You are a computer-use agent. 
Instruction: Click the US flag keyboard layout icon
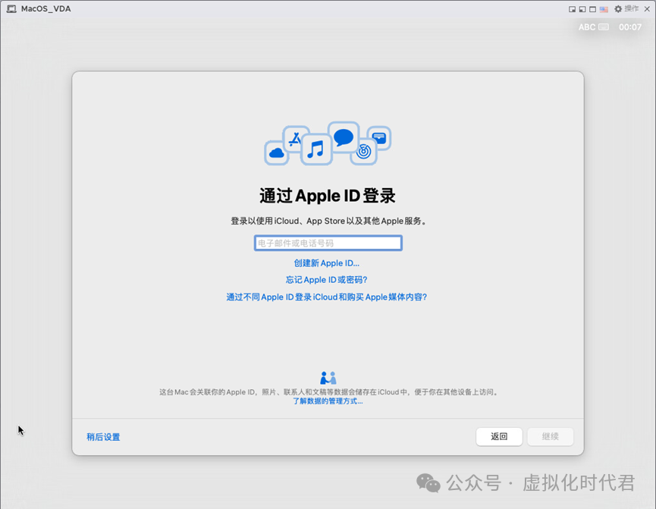pos(604,8)
